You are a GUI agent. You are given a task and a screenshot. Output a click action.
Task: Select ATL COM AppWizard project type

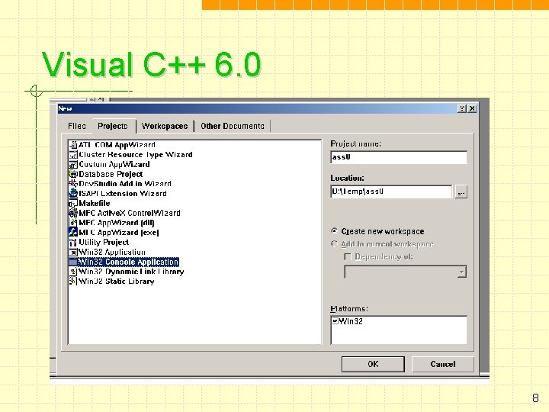(117, 145)
